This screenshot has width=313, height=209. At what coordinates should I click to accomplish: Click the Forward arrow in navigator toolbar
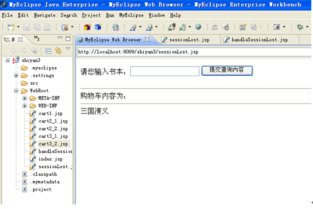tap(24, 51)
